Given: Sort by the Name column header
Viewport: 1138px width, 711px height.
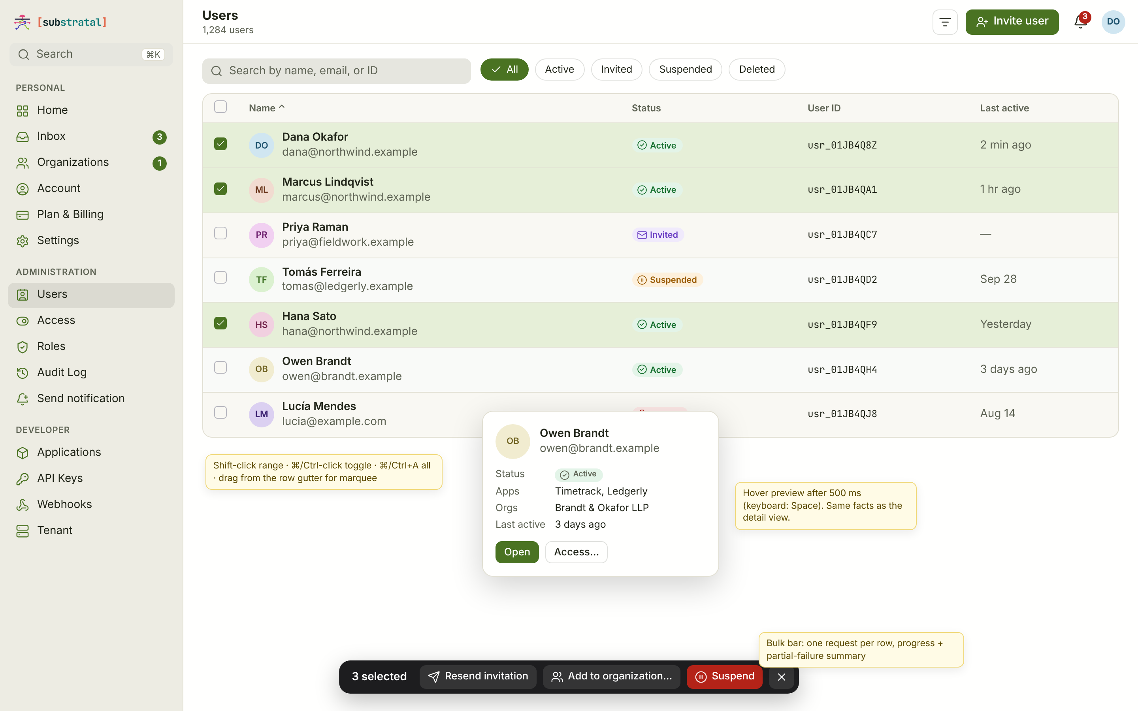Looking at the screenshot, I should [267, 108].
